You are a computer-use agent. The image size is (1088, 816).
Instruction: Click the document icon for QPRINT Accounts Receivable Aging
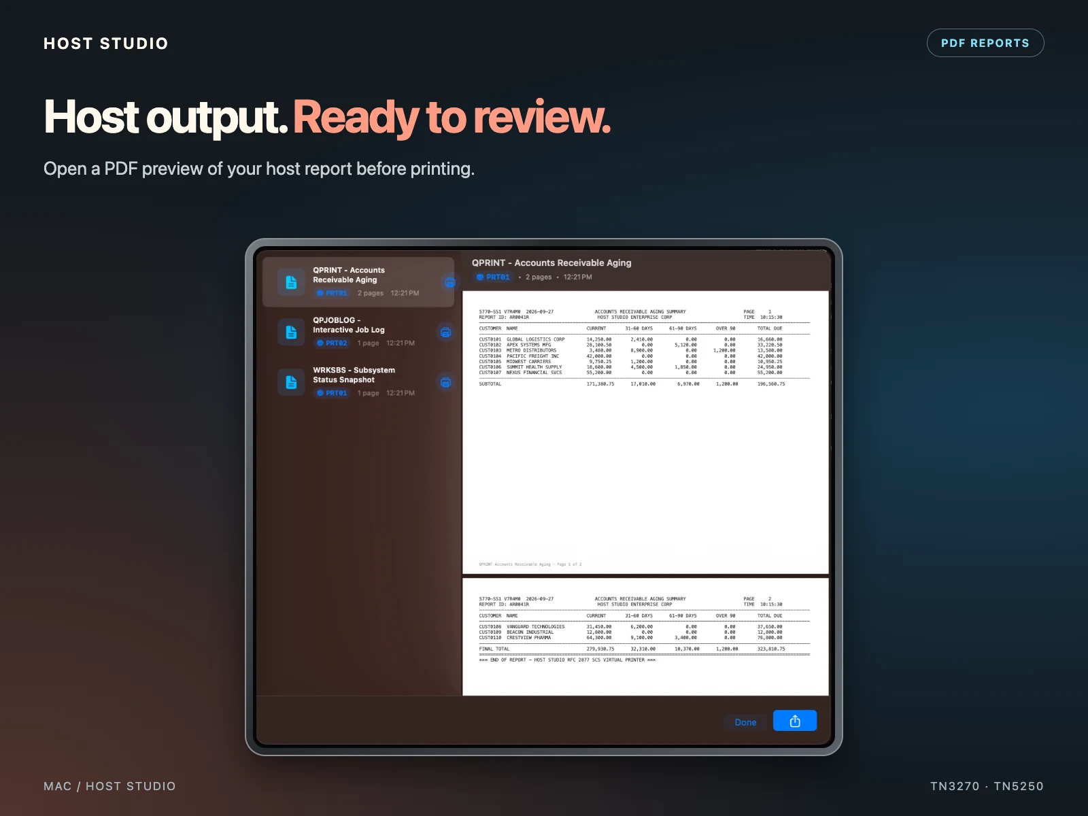point(291,282)
